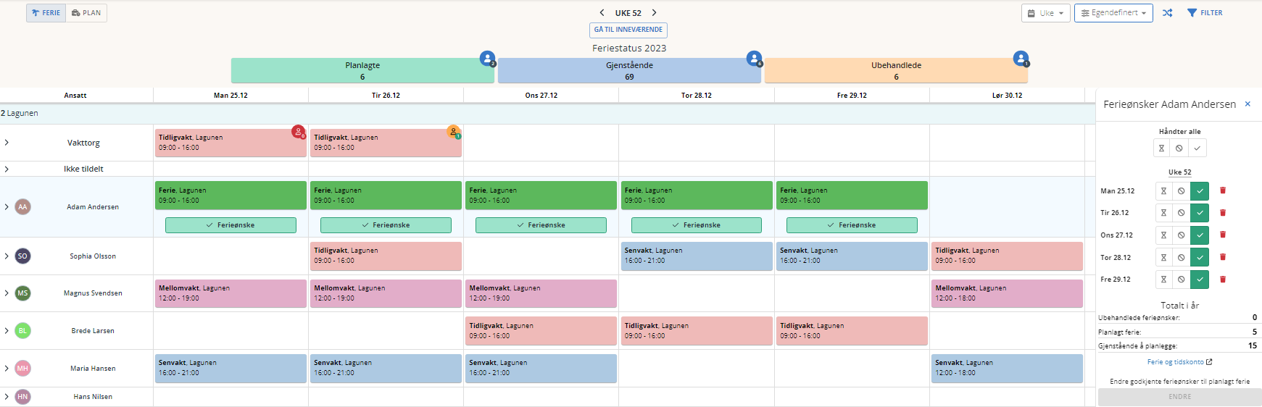
Task: Click the Gå til inneværende button
Action: pyautogui.click(x=628, y=30)
